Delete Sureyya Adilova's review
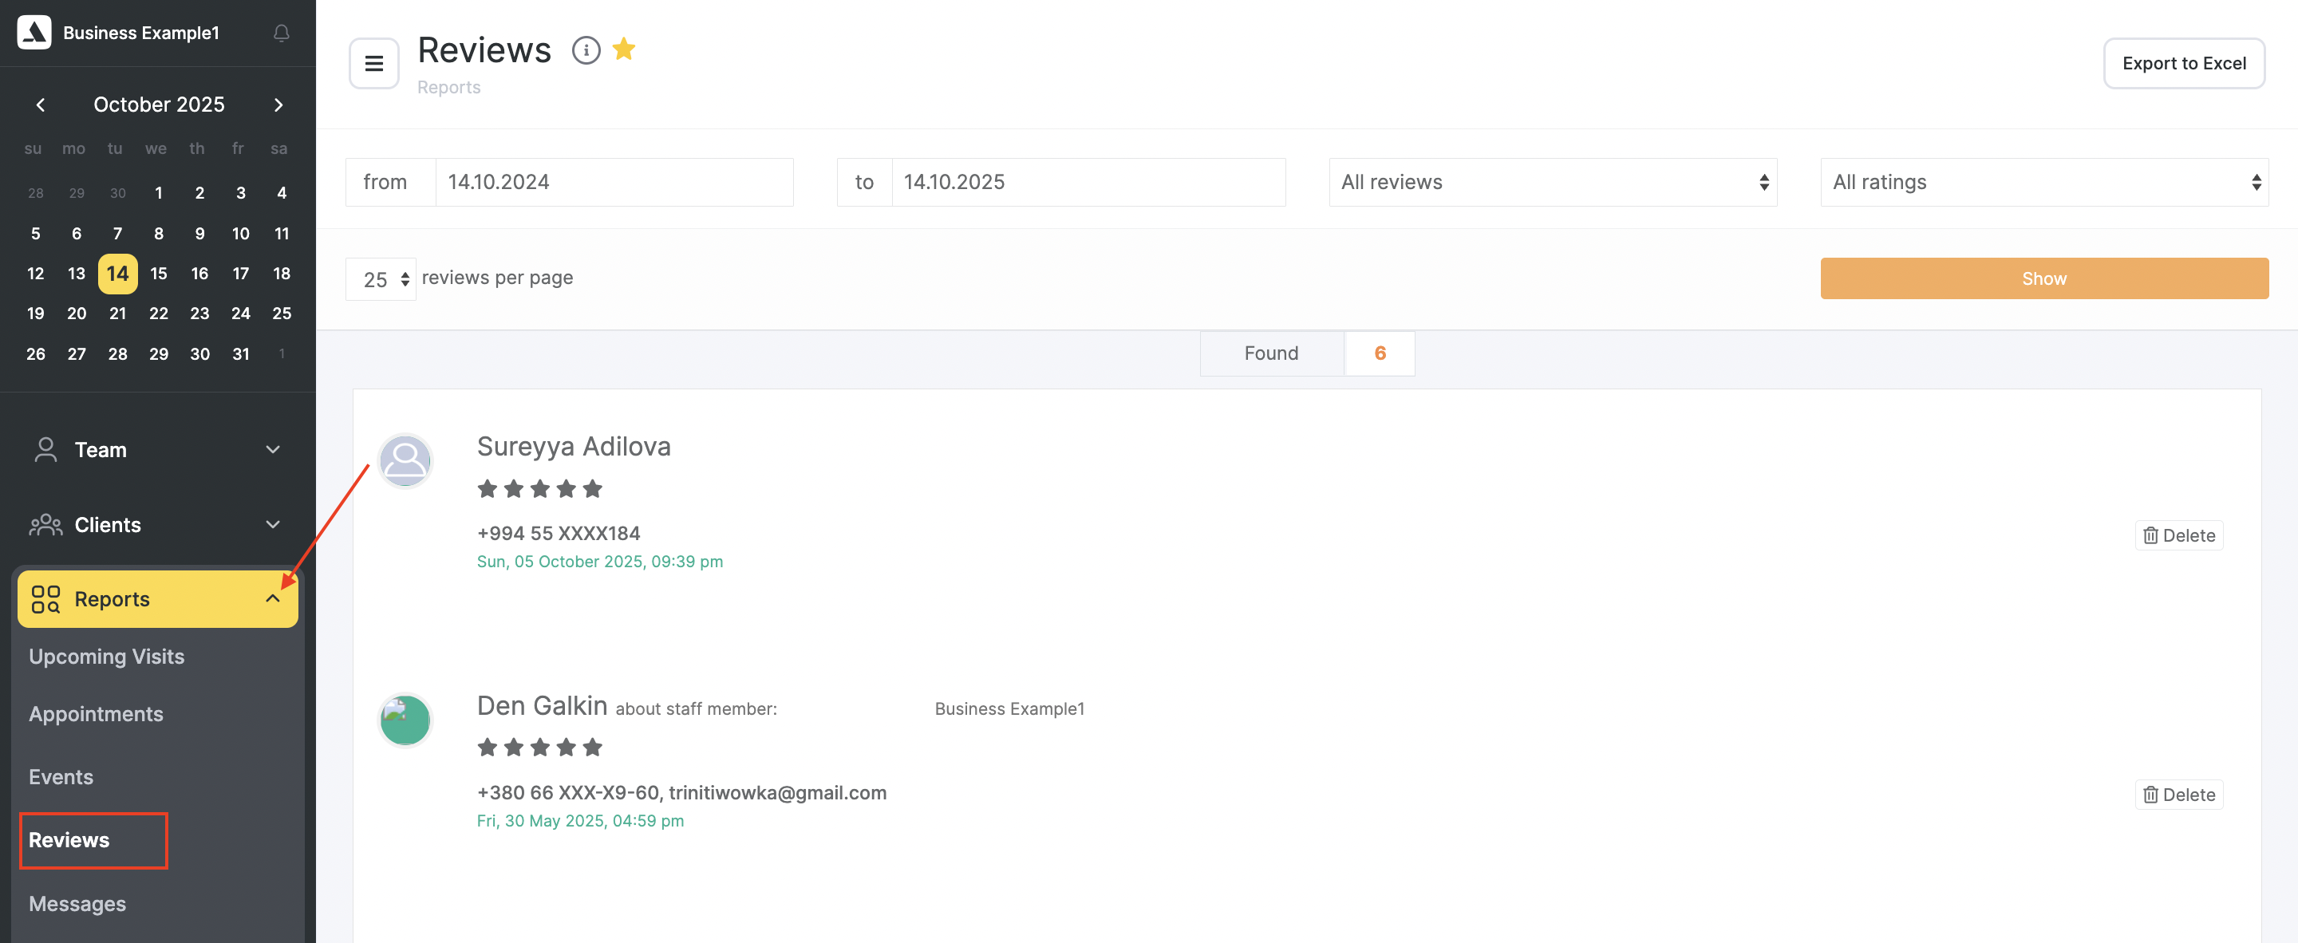Screen dimensions: 2298x943 pos(2178,535)
